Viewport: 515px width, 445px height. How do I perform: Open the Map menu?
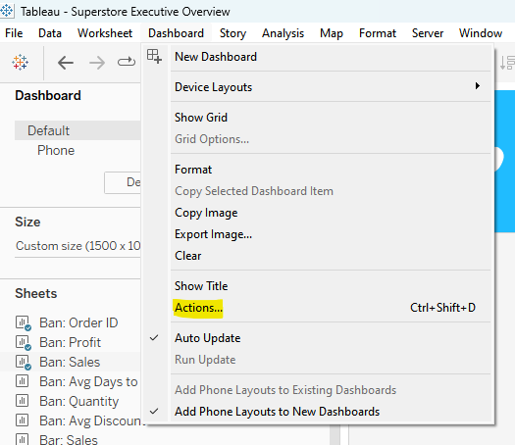[332, 33]
